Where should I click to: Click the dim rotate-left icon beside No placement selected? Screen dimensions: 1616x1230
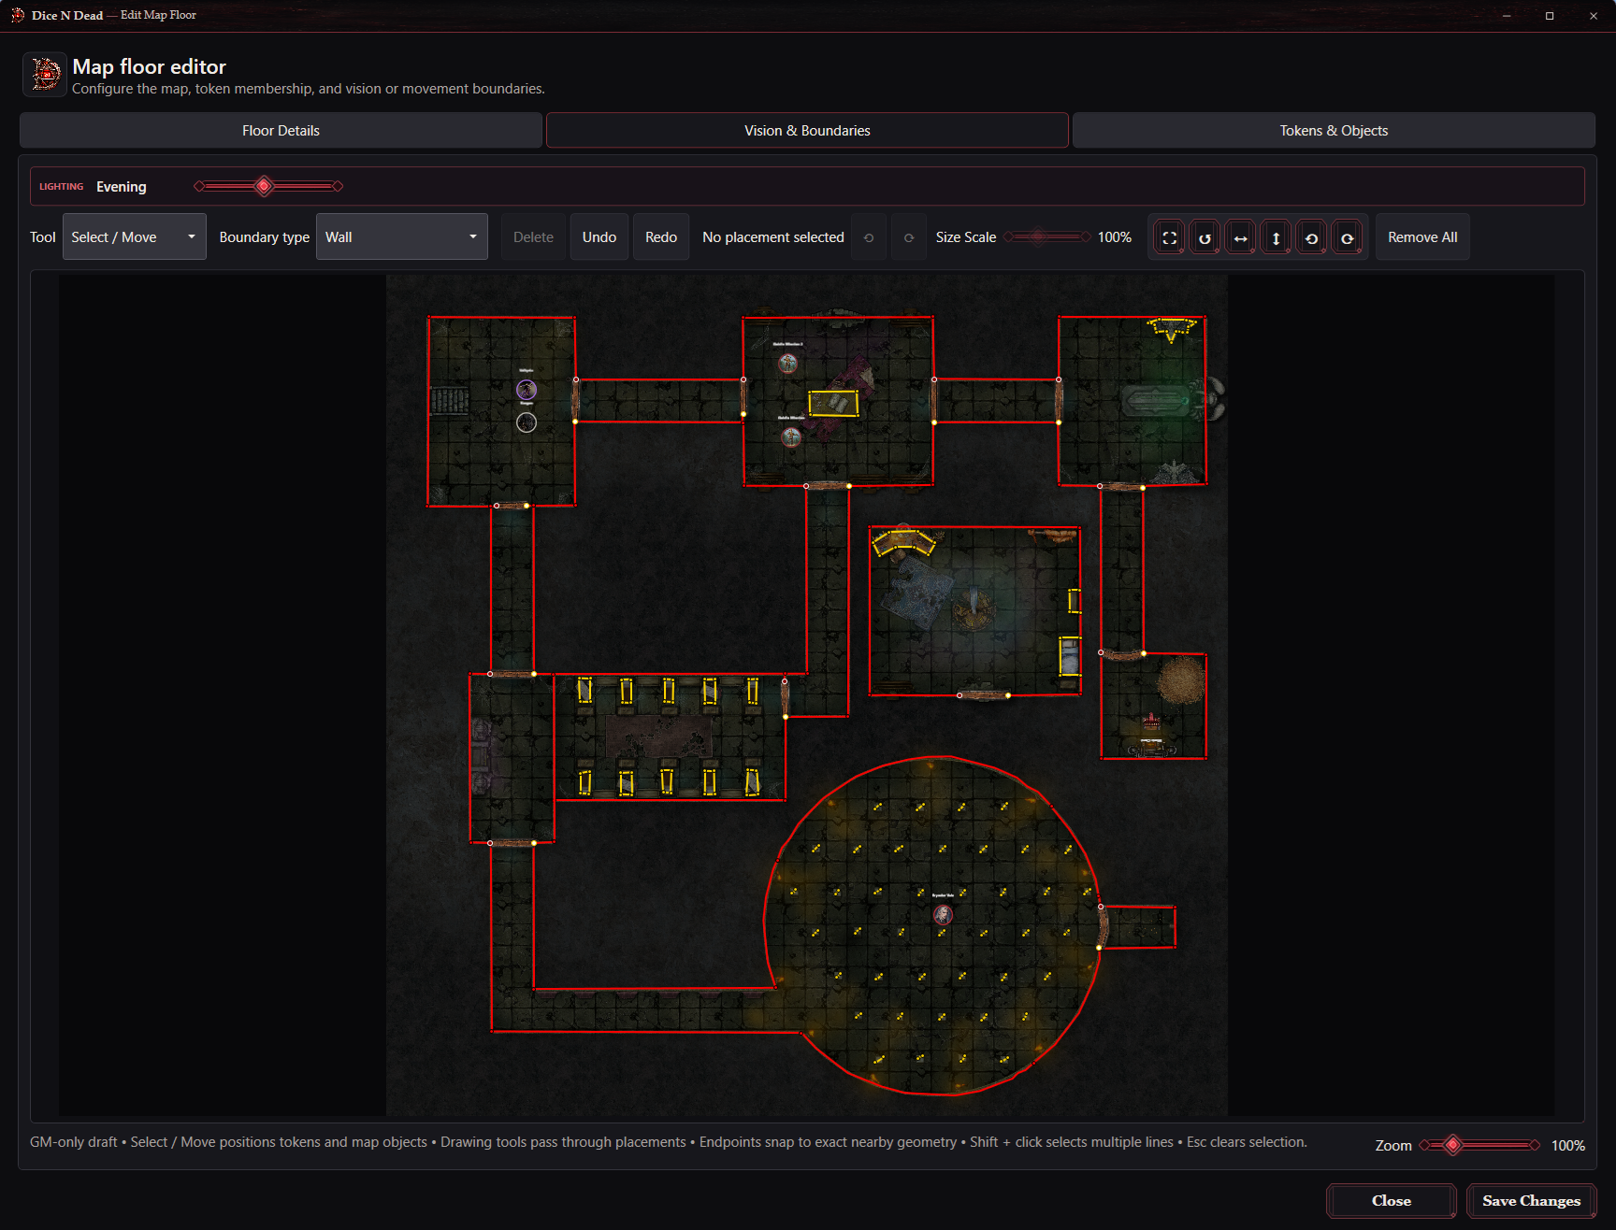click(869, 237)
